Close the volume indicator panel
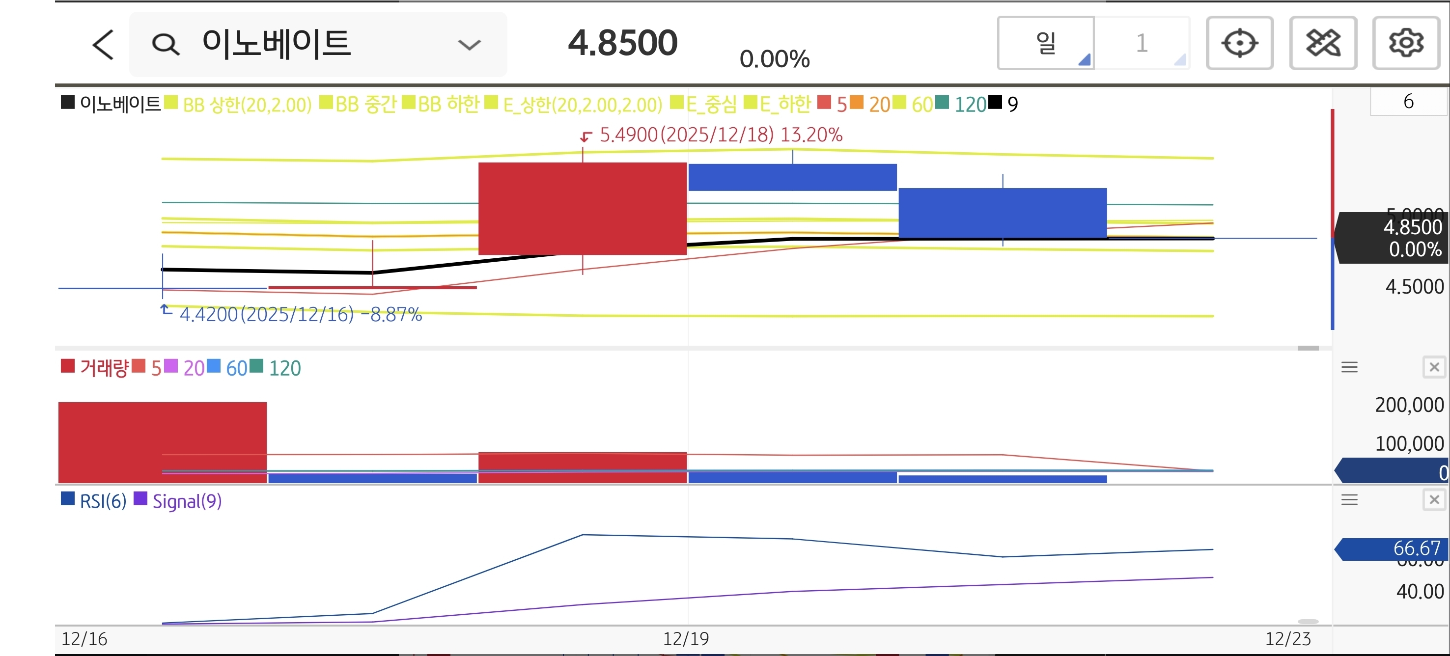Screen dimensions: 1450x656 [1434, 367]
